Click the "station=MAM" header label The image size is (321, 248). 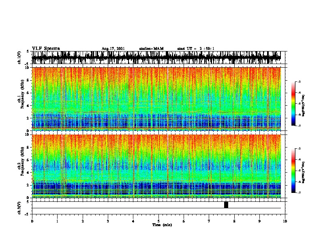click(x=151, y=49)
